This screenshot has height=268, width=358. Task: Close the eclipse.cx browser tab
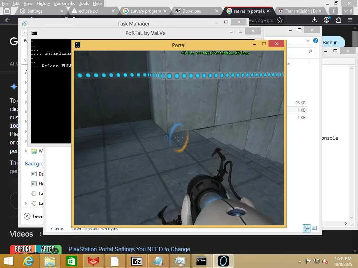(113, 11)
